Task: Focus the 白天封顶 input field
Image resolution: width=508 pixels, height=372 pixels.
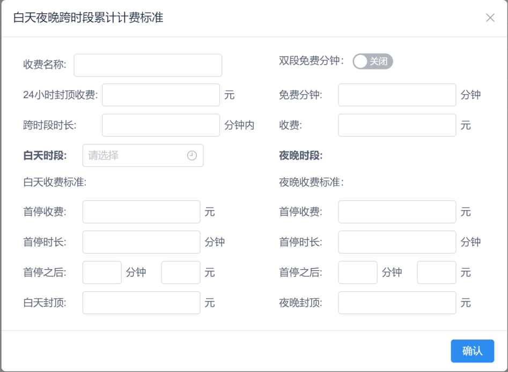Action: click(141, 303)
